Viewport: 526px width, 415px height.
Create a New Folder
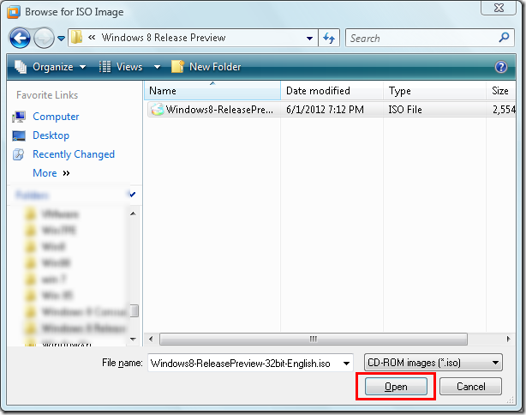pos(206,67)
